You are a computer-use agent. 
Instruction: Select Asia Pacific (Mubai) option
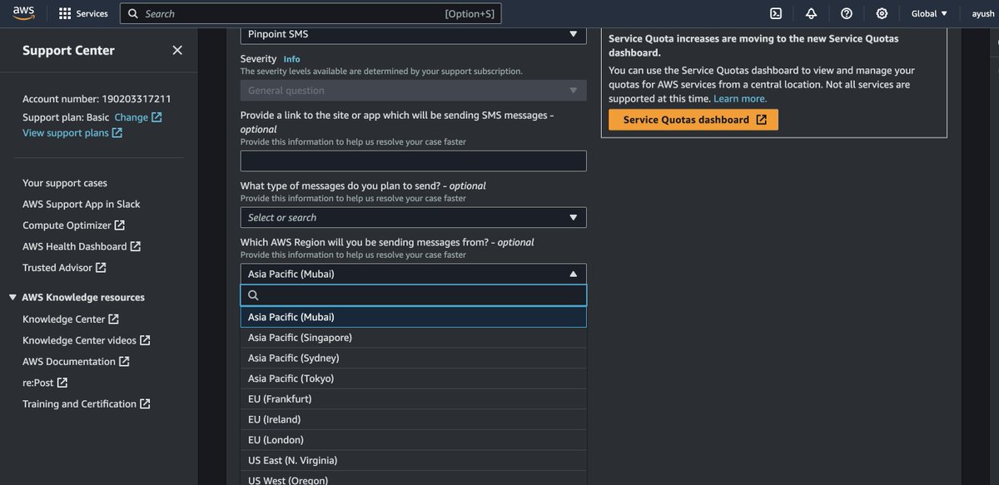point(413,317)
